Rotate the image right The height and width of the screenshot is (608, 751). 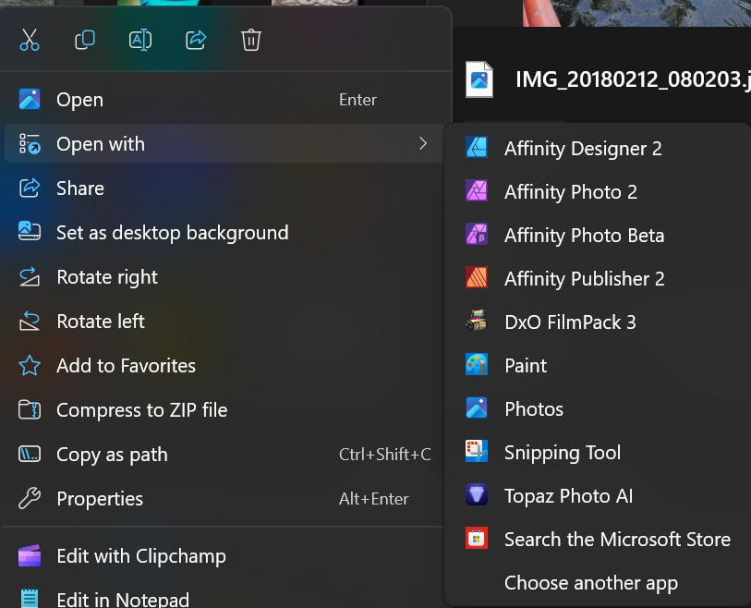106,277
